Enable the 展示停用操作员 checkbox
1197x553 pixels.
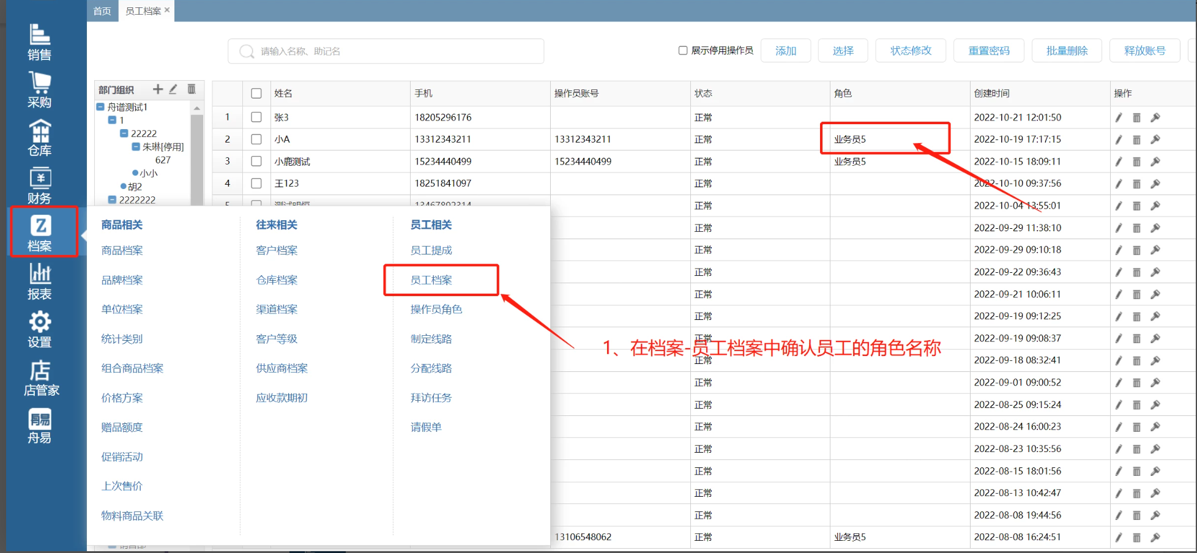coord(683,50)
